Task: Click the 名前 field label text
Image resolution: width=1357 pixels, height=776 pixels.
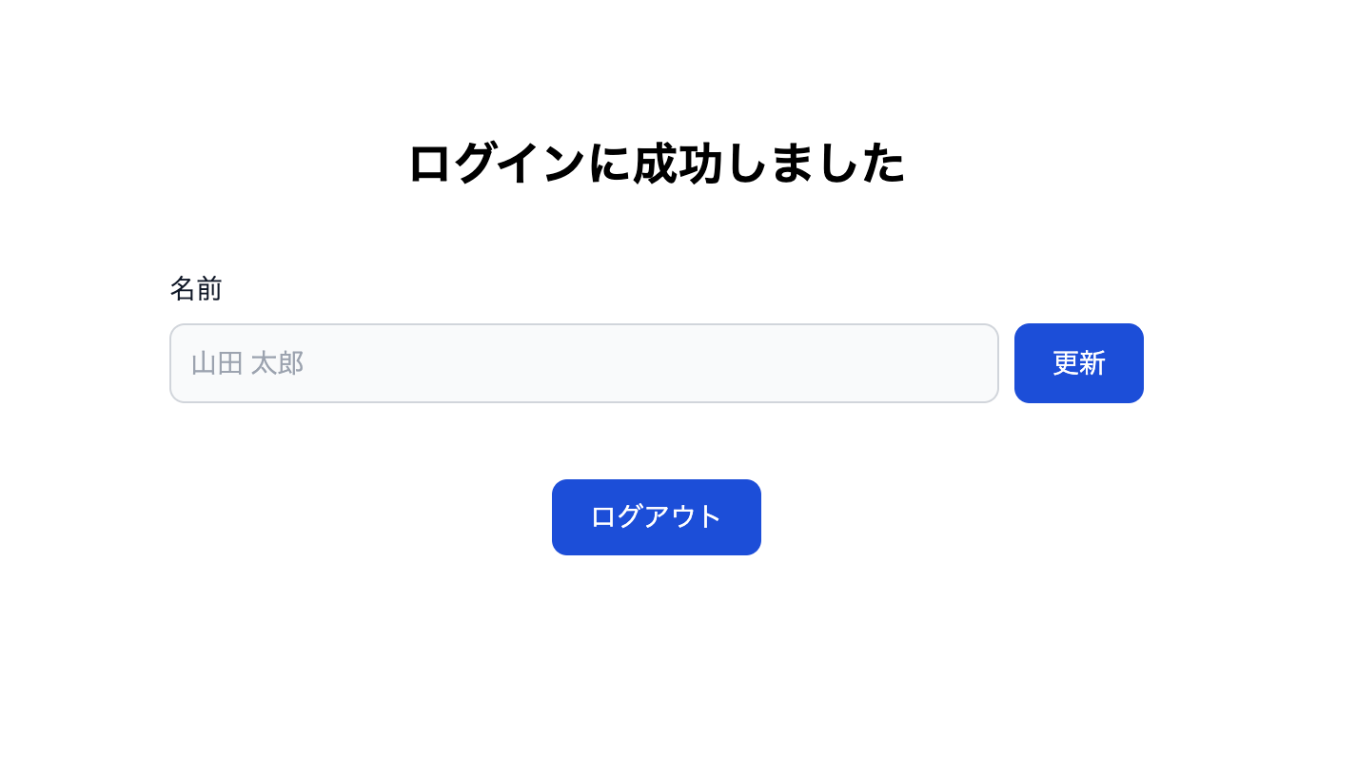Action: pyautogui.click(x=196, y=288)
